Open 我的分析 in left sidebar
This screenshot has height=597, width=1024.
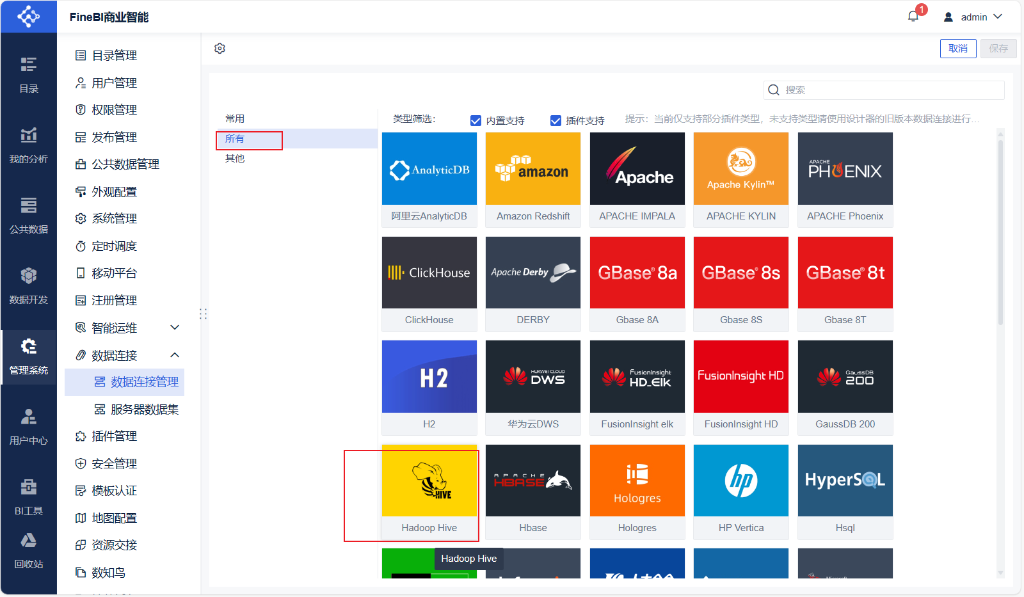28,145
